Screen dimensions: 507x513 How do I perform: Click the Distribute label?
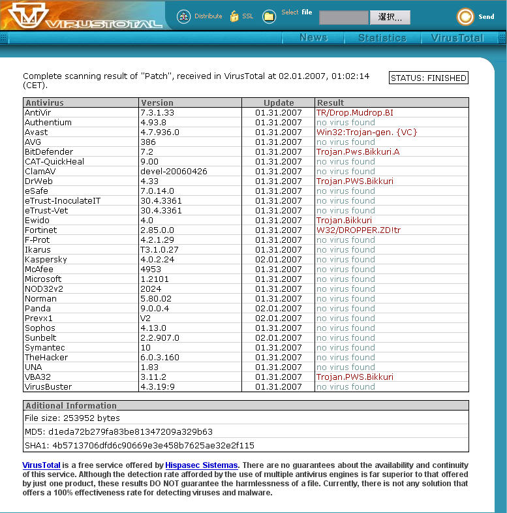(x=208, y=16)
